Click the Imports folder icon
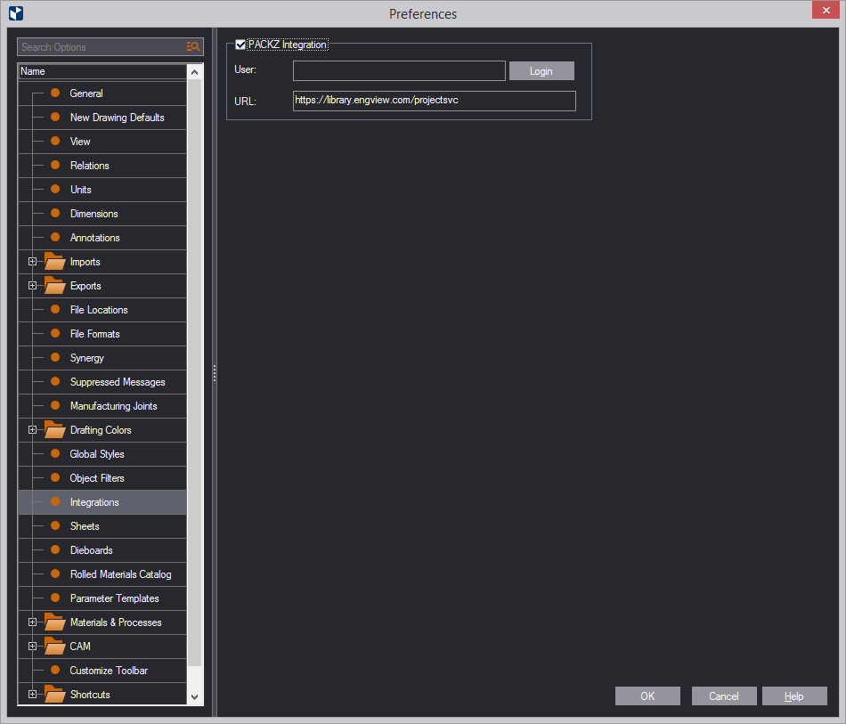Image resolution: width=846 pixels, height=724 pixels. pyautogui.click(x=54, y=262)
